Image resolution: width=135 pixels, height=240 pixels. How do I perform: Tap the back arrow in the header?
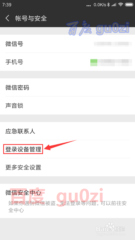pyautogui.click(x=7, y=18)
